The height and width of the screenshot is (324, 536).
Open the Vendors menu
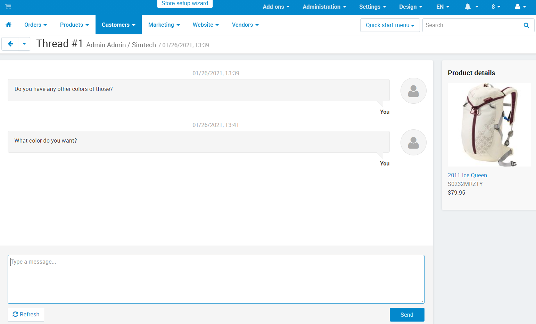[x=245, y=25]
